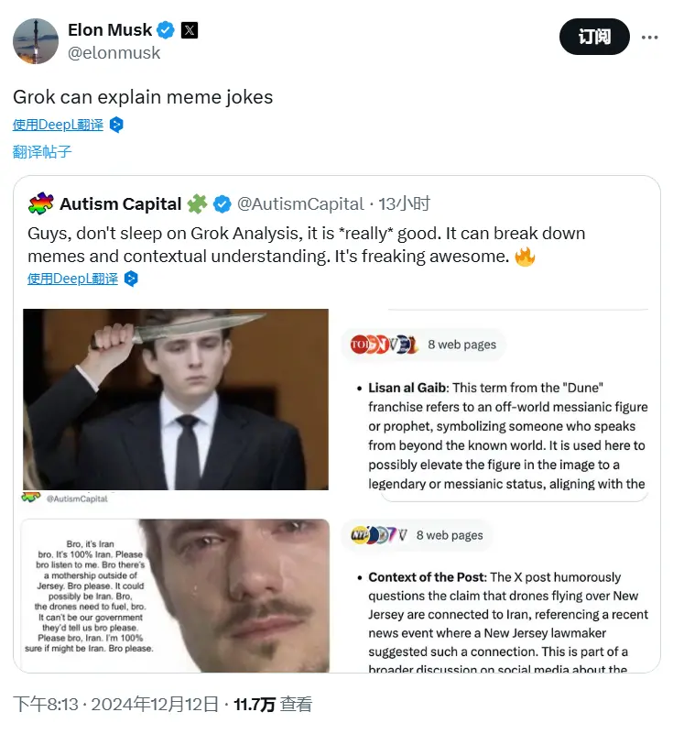Click the X affiliation badge icon

[189, 30]
